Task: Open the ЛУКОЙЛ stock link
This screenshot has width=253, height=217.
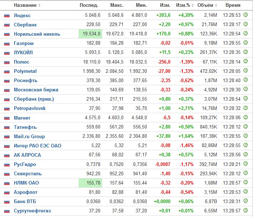Action: tap(23, 52)
